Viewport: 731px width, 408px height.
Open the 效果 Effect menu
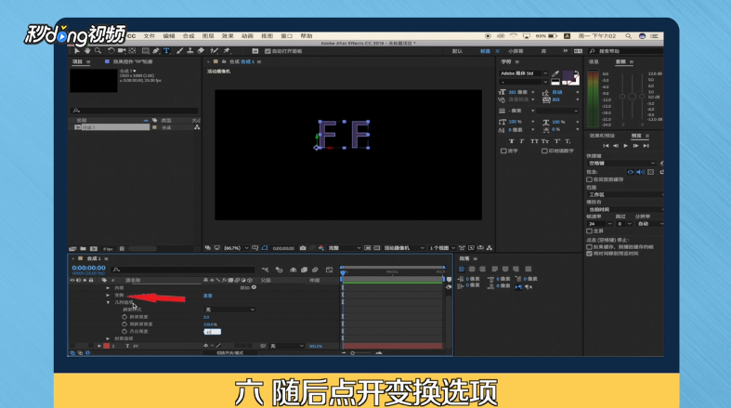click(228, 36)
